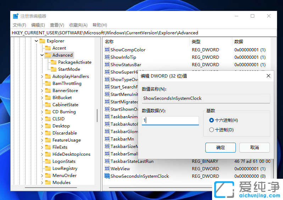The image size is (283, 200).
Task: Open the 收藏夹(A) menu
Action: (78, 25)
